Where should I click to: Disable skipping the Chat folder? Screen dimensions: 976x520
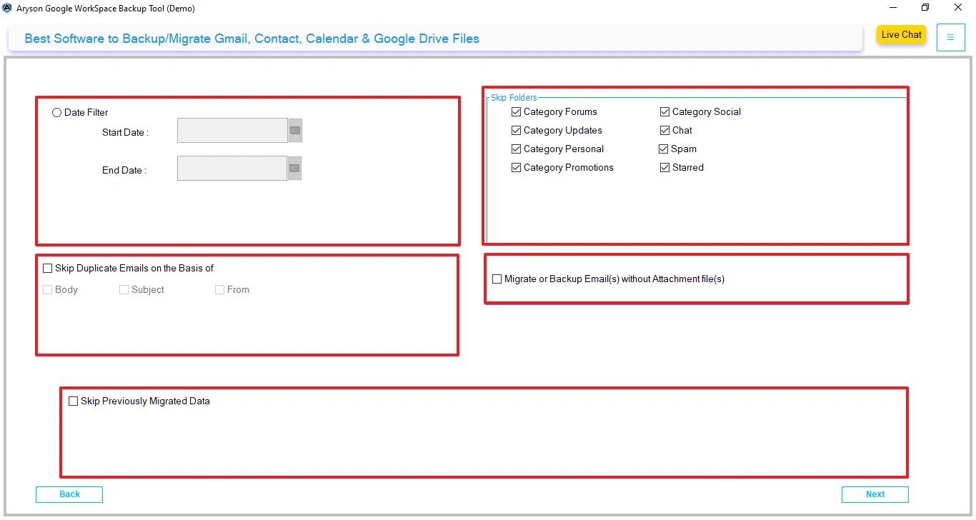coord(664,130)
